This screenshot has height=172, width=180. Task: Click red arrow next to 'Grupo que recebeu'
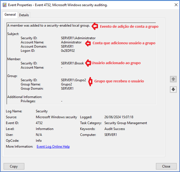coord(90,81)
